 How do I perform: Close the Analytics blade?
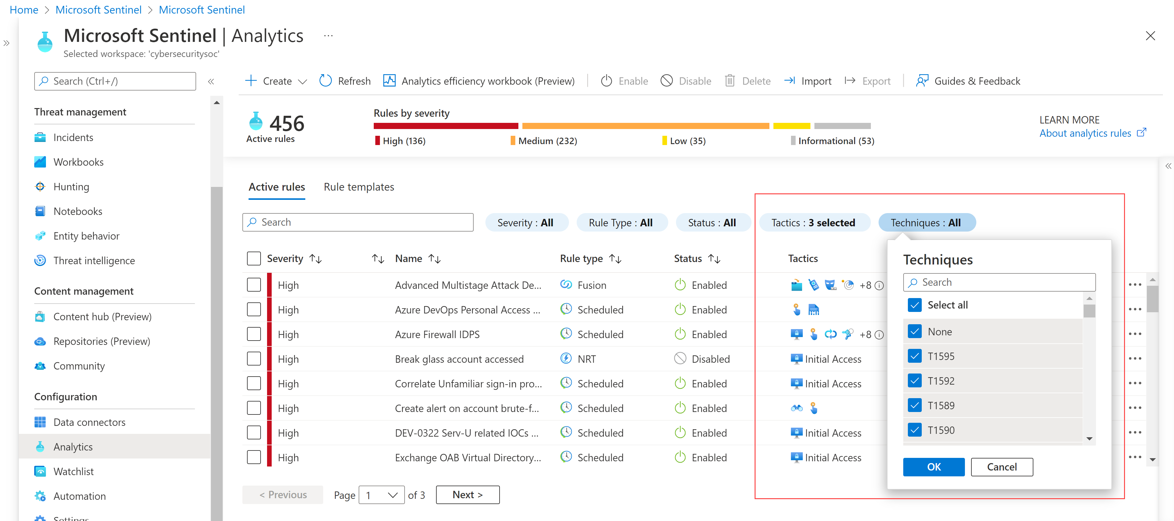click(1150, 35)
